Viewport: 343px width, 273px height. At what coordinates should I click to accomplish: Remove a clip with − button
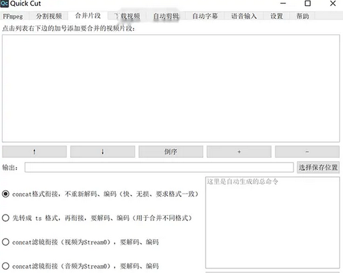pyautogui.click(x=307, y=151)
